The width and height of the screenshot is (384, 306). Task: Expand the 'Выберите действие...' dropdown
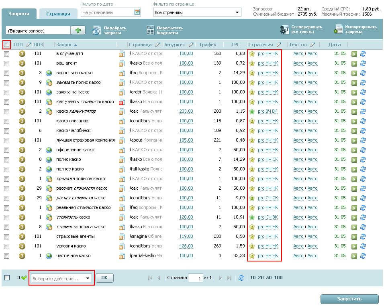[61, 278]
